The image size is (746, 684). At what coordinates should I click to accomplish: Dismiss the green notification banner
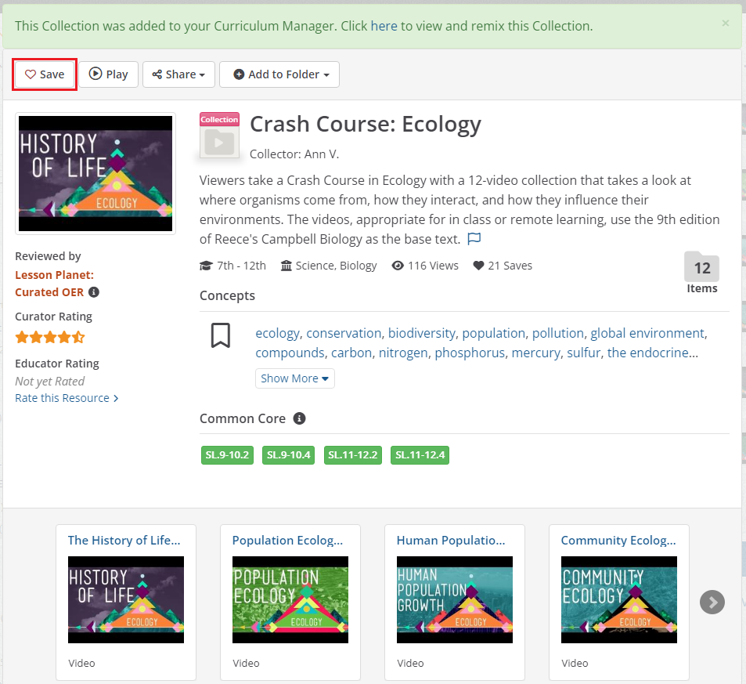725,23
